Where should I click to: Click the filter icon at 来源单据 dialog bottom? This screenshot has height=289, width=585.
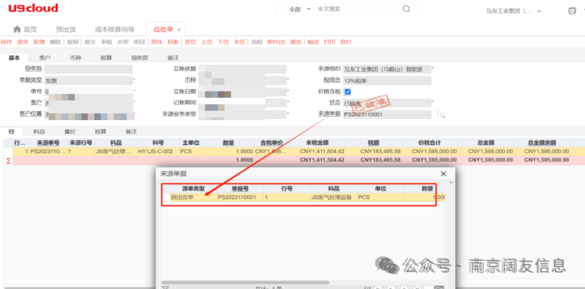pos(164,287)
